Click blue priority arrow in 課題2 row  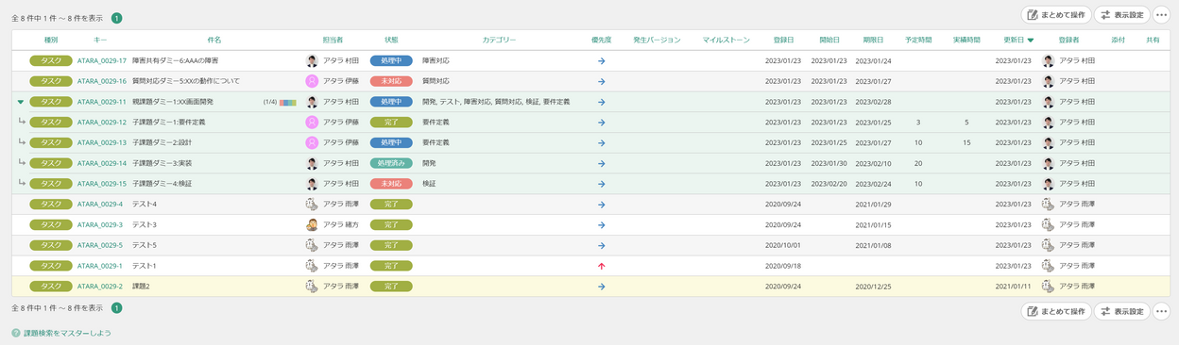pos(601,287)
